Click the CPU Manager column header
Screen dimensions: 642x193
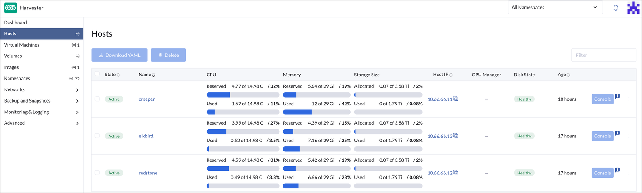[486, 75]
